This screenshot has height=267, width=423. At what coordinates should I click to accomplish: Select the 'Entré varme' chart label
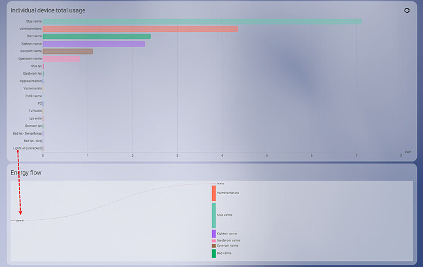pyautogui.click(x=34, y=96)
